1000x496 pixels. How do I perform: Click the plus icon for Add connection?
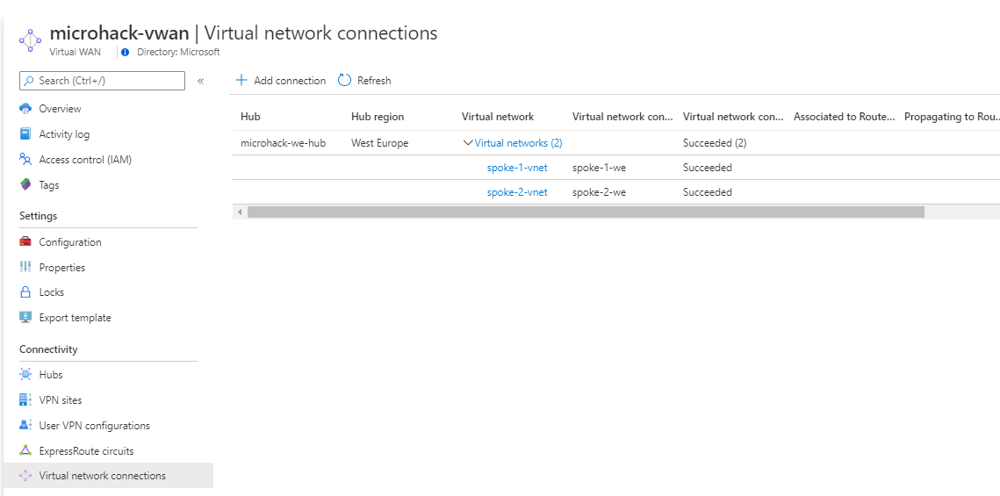click(x=241, y=81)
